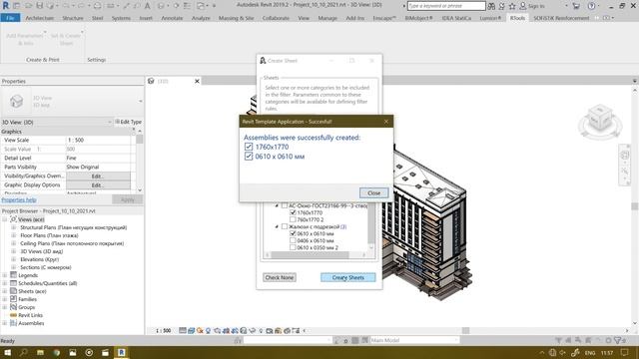Image resolution: width=639 pixels, height=359 pixels.
Task: Check the 0610 x 0350 мм 2 box
Action: tap(293, 247)
